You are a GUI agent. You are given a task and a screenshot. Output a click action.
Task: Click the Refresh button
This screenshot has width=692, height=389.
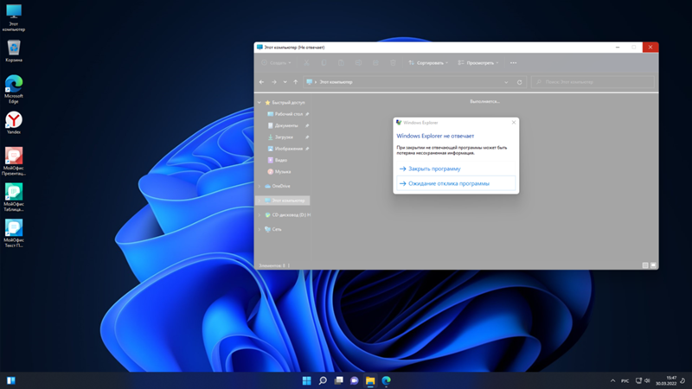[x=520, y=82]
